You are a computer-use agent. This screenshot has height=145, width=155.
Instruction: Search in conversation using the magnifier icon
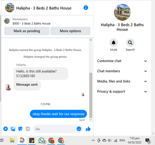[130, 43]
